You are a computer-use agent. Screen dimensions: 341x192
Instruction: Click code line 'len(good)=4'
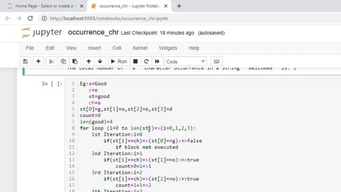96,122
